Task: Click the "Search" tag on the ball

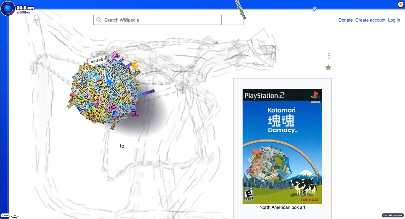Action: pos(97,61)
